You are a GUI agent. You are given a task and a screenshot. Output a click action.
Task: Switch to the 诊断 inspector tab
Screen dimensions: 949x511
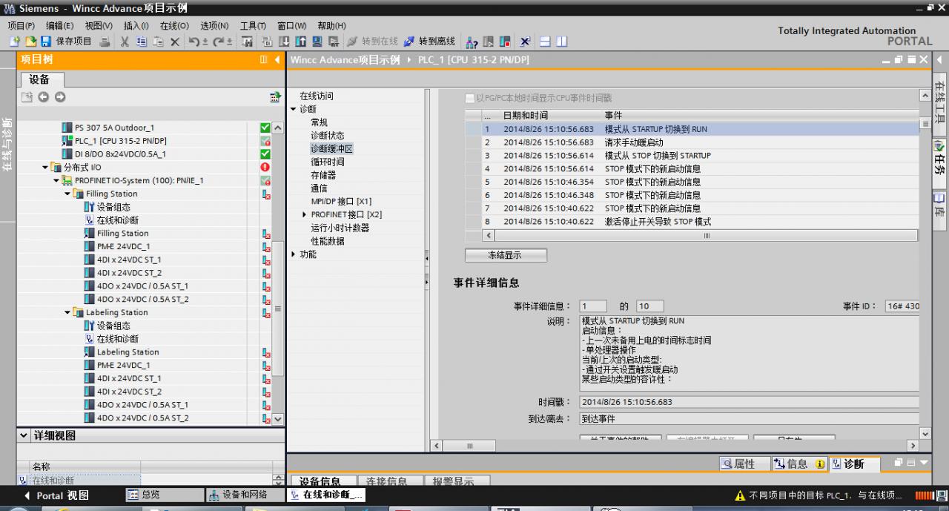point(853,464)
